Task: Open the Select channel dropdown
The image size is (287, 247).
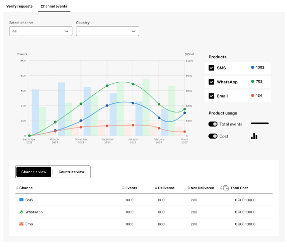Action: (41, 31)
